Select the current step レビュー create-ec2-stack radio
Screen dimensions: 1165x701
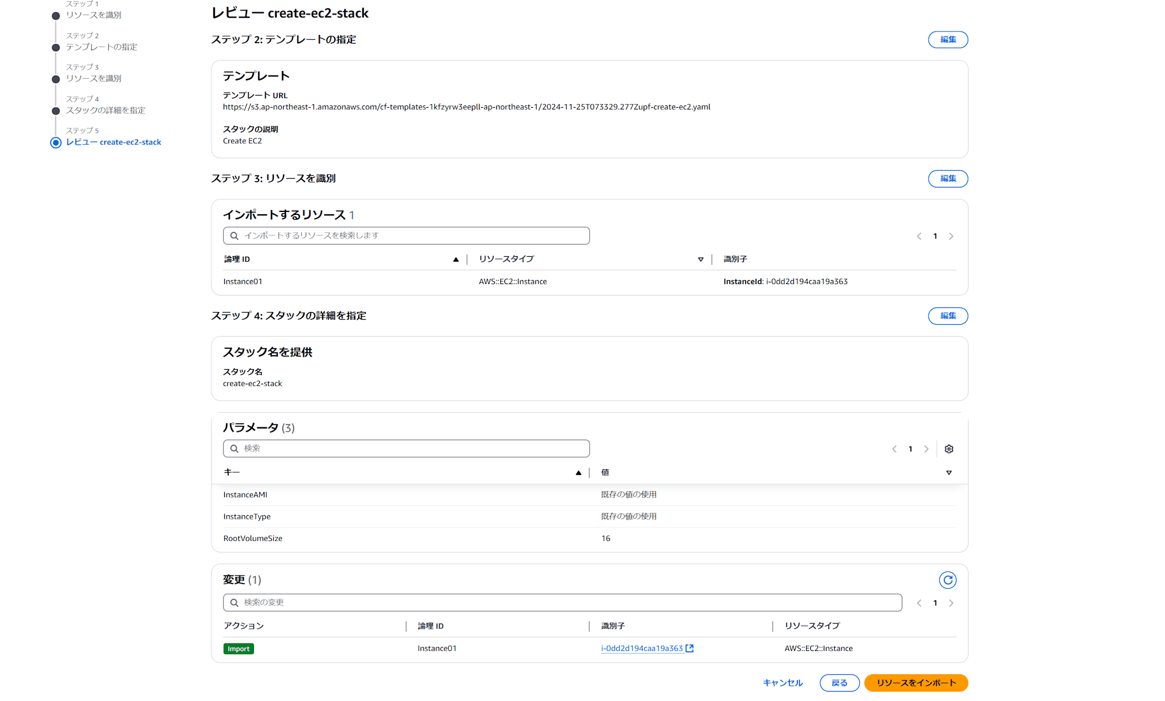pyautogui.click(x=56, y=143)
